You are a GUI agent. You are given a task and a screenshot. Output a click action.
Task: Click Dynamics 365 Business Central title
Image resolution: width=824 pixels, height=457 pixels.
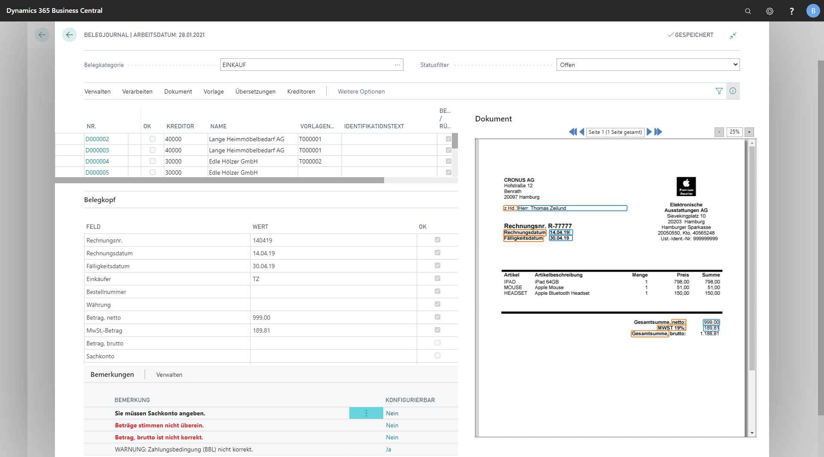pos(55,11)
